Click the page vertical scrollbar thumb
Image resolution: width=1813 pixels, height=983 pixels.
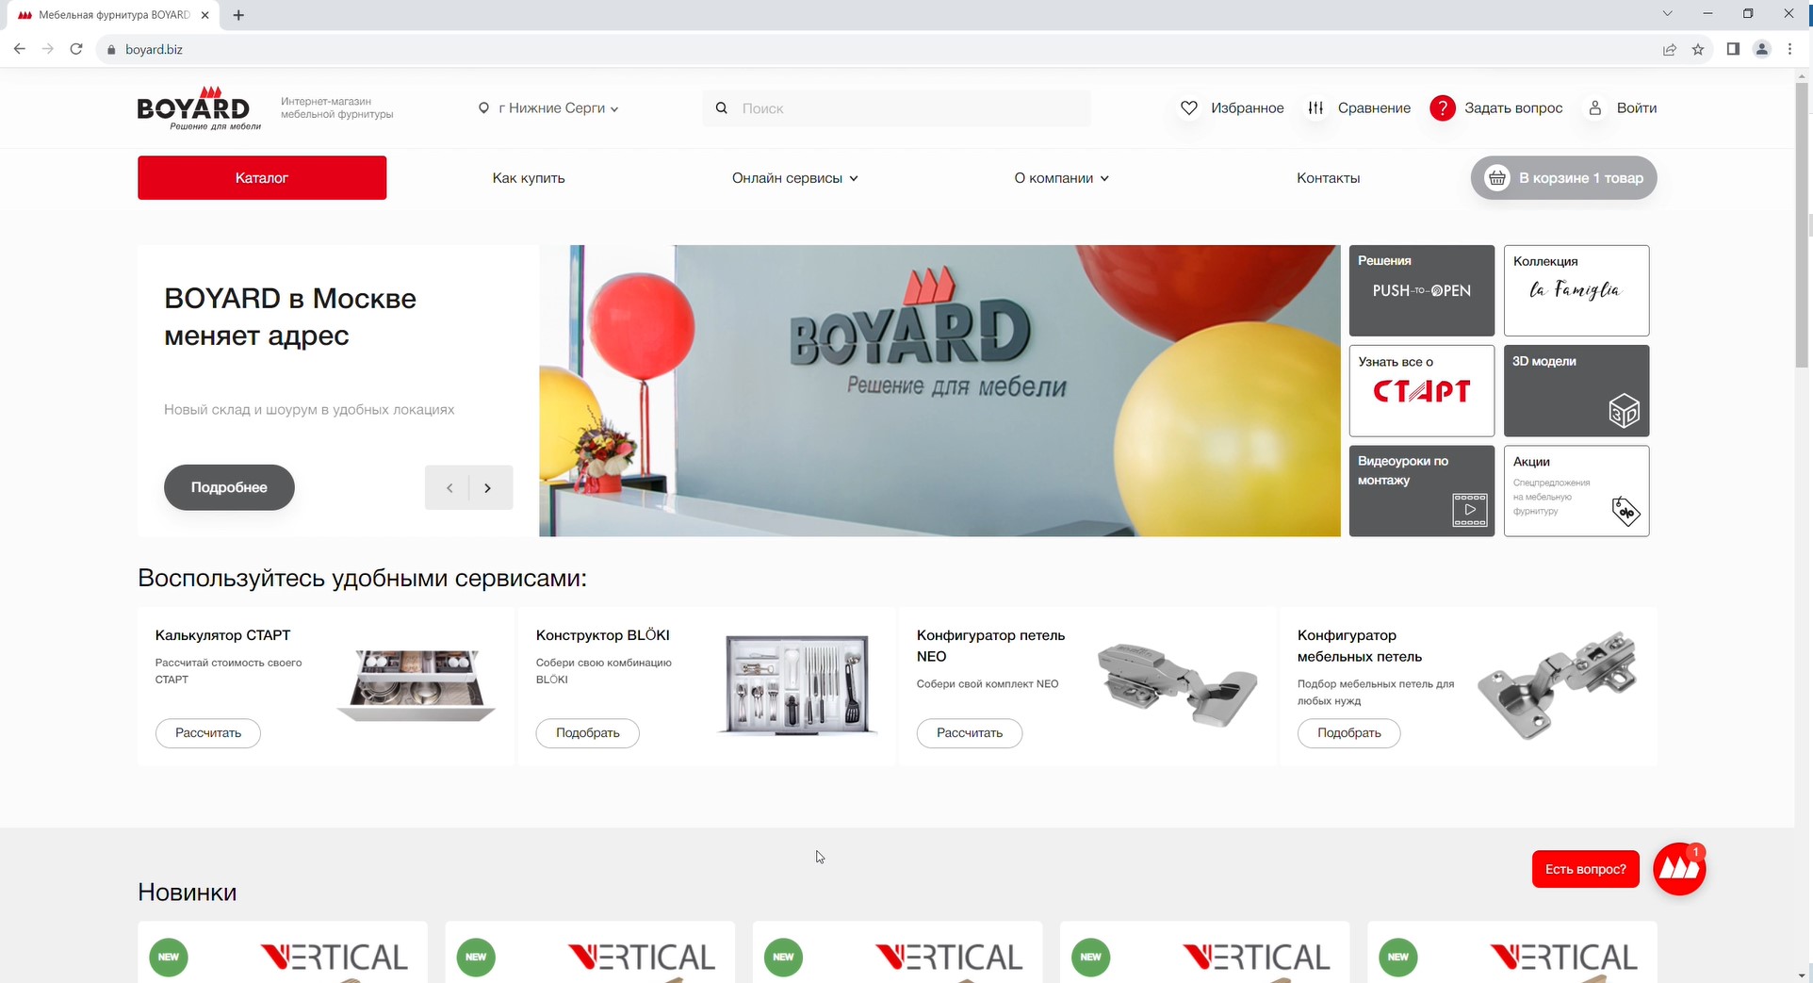1802,224
